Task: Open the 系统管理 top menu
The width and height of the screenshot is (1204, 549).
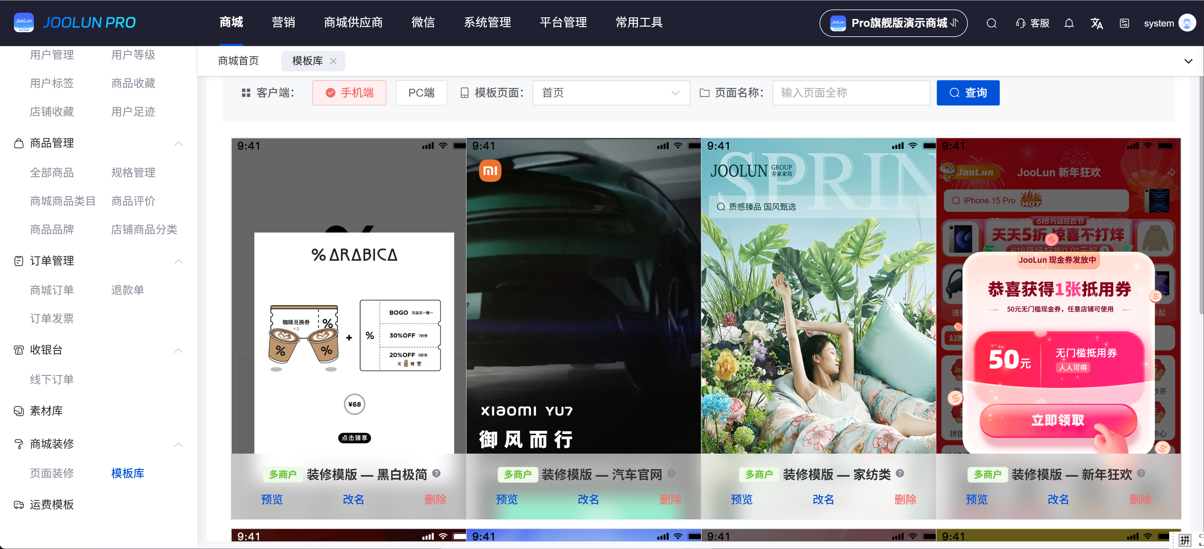Action: click(488, 22)
